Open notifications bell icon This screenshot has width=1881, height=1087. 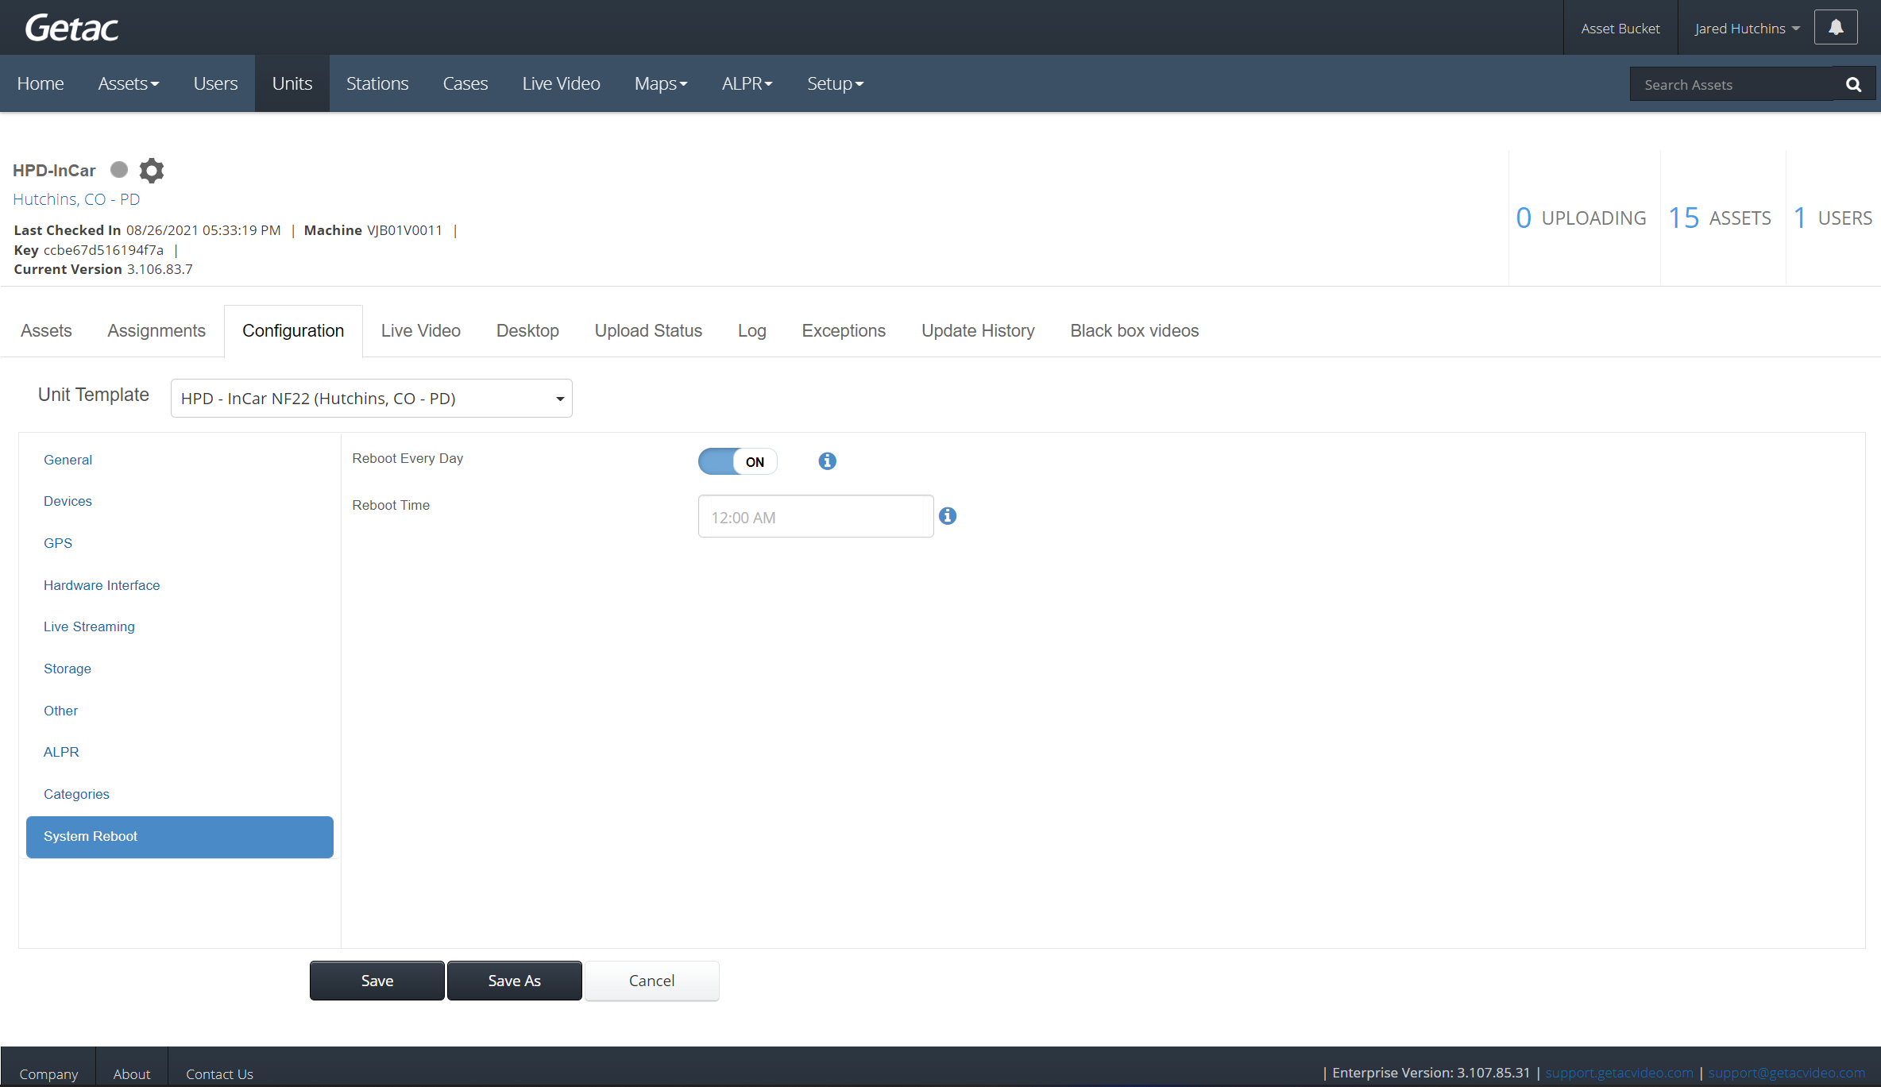1836,28
